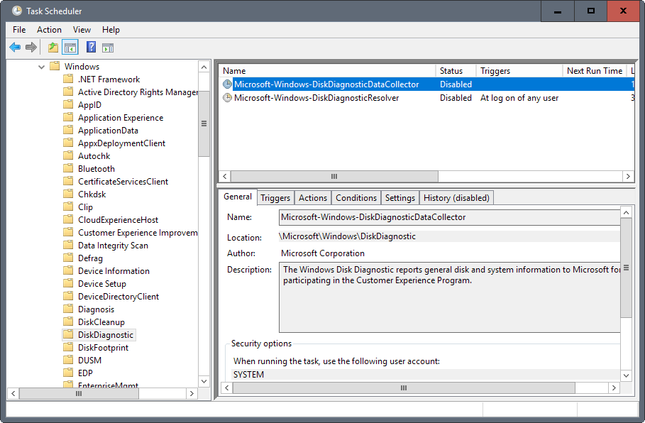
Task: Click the .NET Framework folder icon
Action: tap(68, 79)
